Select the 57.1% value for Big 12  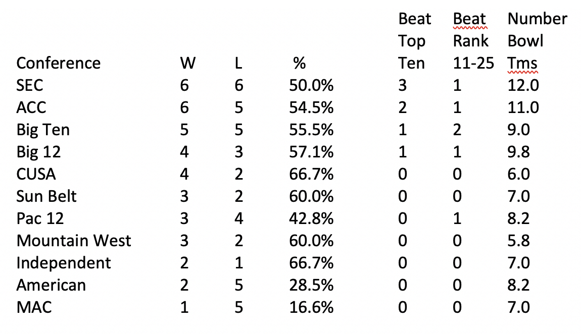coord(311,152)
